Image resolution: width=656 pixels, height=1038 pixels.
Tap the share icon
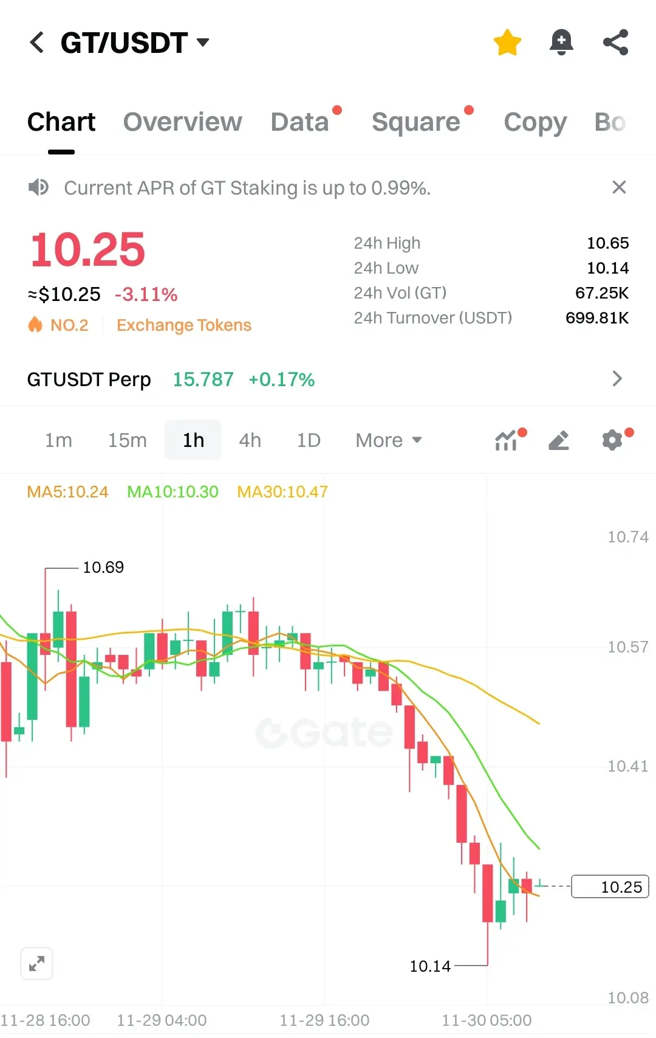tap(615, 43)
